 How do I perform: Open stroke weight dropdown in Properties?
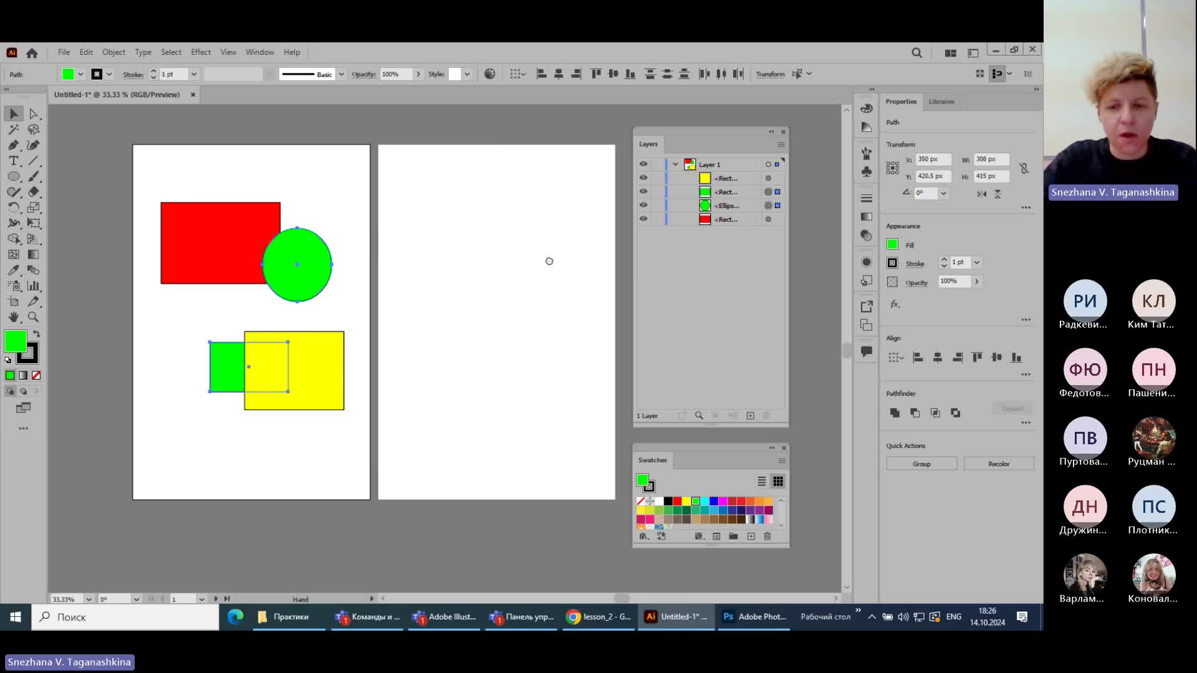click(977, 263)
